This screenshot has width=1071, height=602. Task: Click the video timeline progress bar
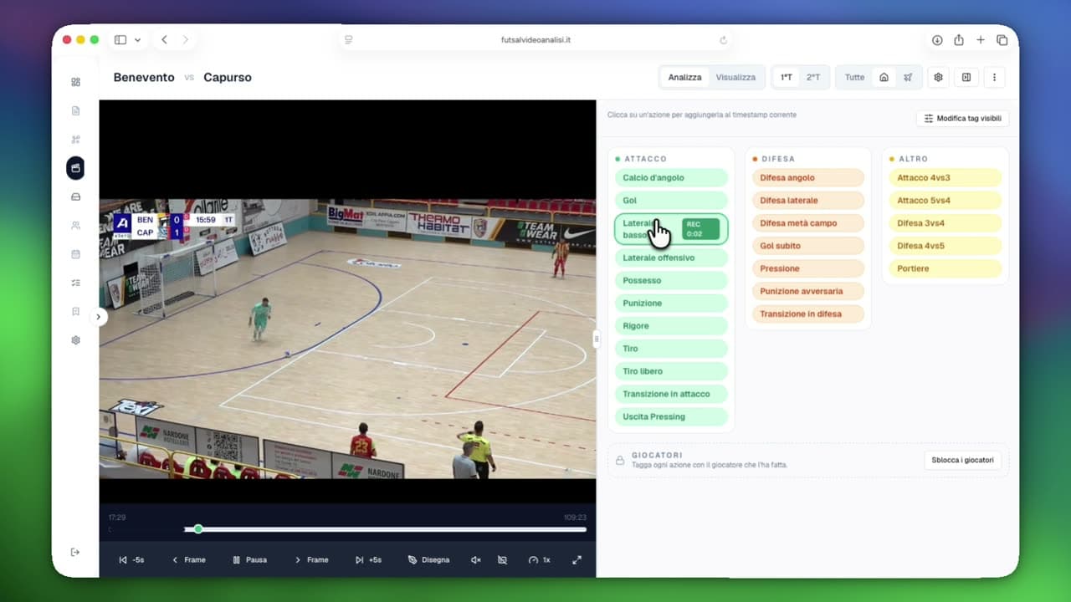(x=385, y=529)
